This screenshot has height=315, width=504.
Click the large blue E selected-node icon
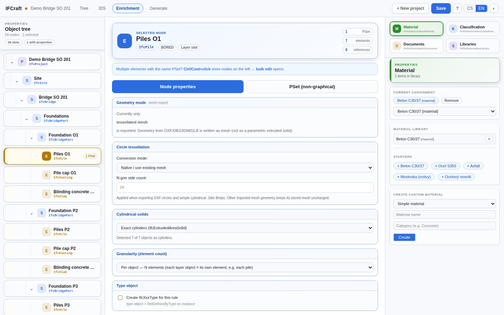tap(125, 41)
